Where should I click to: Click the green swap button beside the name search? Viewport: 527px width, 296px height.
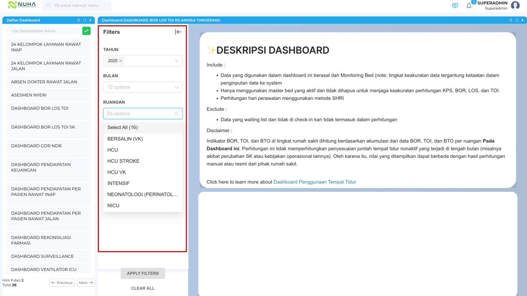point(86,31)
